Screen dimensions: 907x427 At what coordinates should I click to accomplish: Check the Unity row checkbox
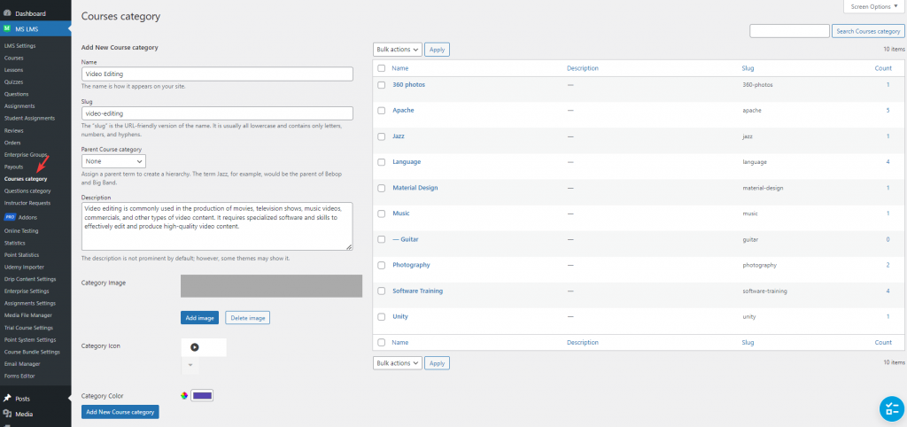381,317
